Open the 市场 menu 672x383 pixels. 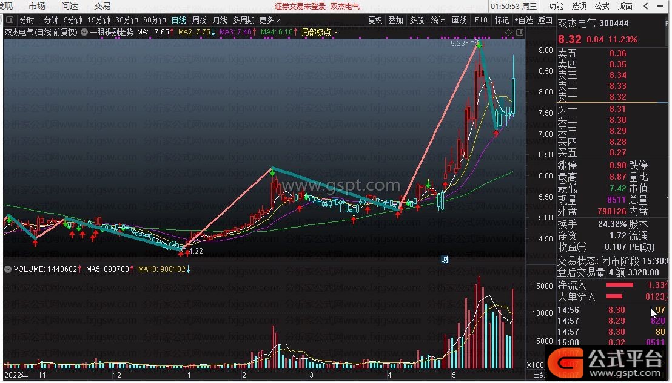pyautogui.click(x=37, y=6)
